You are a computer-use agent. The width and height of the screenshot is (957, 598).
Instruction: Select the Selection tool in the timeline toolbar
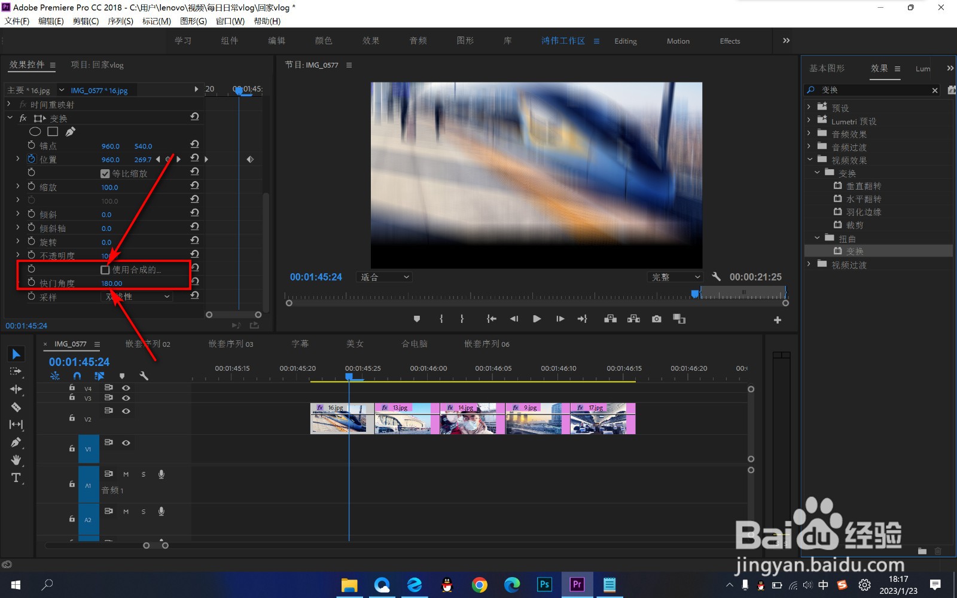click(16, 354)
